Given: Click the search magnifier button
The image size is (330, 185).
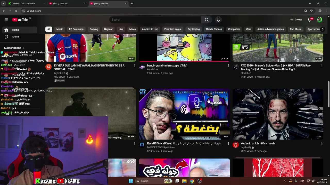Looking at the screenshot, I should 207,20.
